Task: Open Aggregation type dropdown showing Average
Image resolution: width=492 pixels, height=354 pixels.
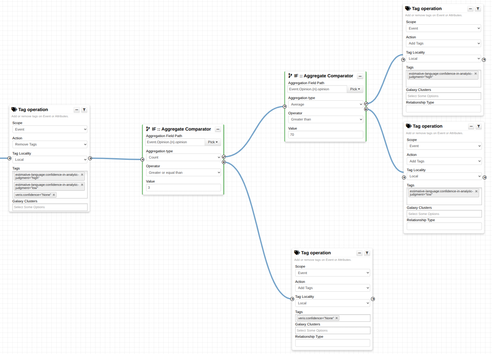Action: (x=325, y=105)
